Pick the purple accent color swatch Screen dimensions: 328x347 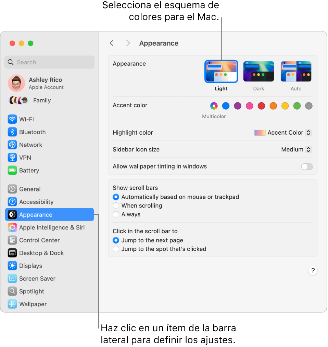(x=238, y=106)
